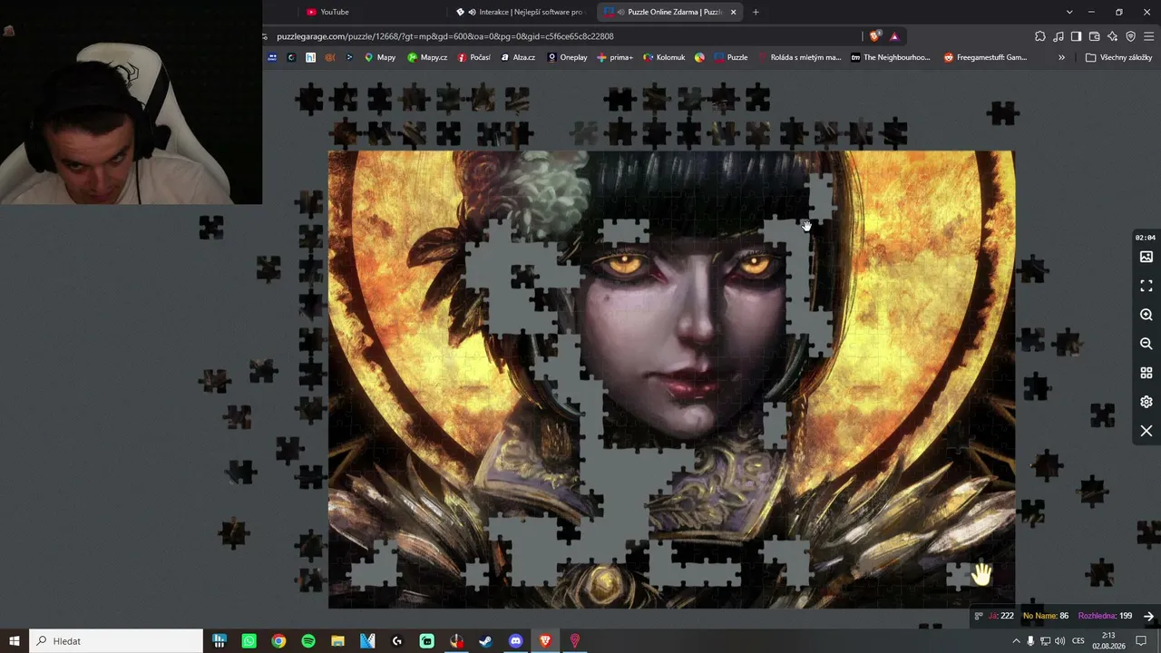Open the Oneplay bookmark
This screenshot has width=1161, height=653.
click(567, 57)
